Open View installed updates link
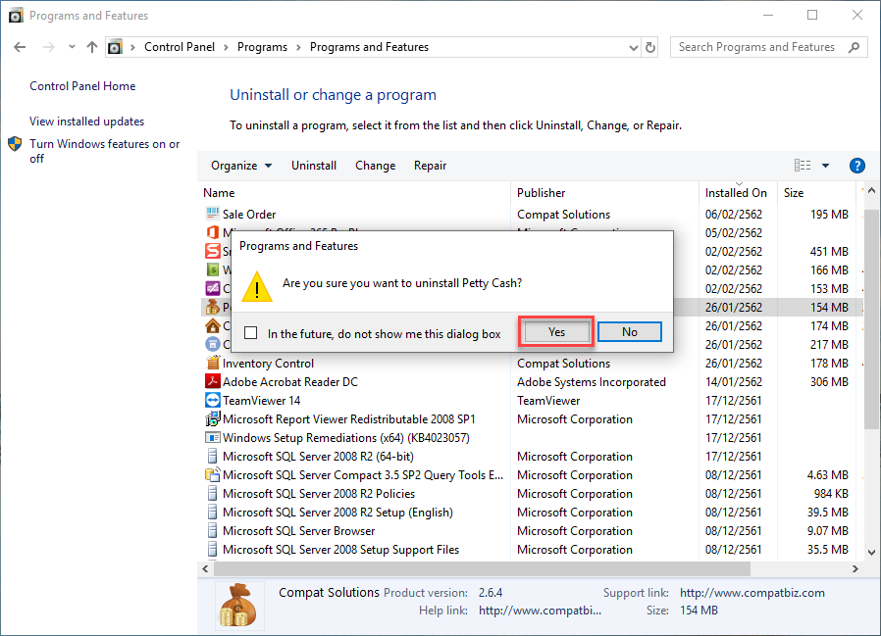This screenshot has height=636, width=881. [x=86, y=122]
